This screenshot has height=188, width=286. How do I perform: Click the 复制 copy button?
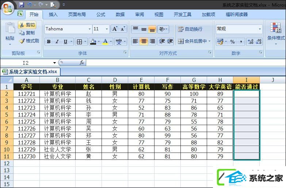(27, 33)
